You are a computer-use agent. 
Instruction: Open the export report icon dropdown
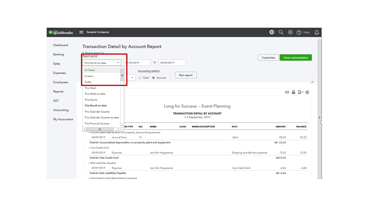(301, 92)
